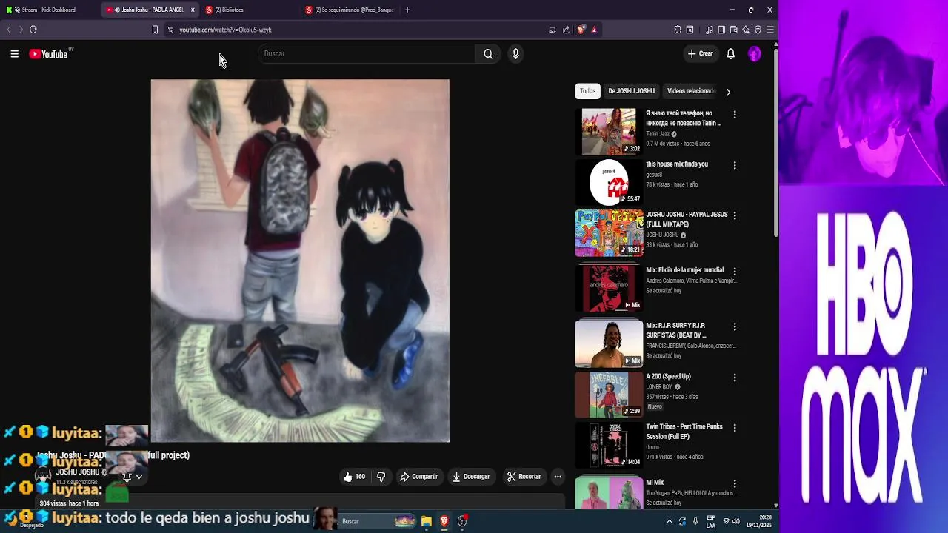
Task: Open options for JOSHU JOSHU PAYPAL JESUS video
Action: (x=735, y=215)
